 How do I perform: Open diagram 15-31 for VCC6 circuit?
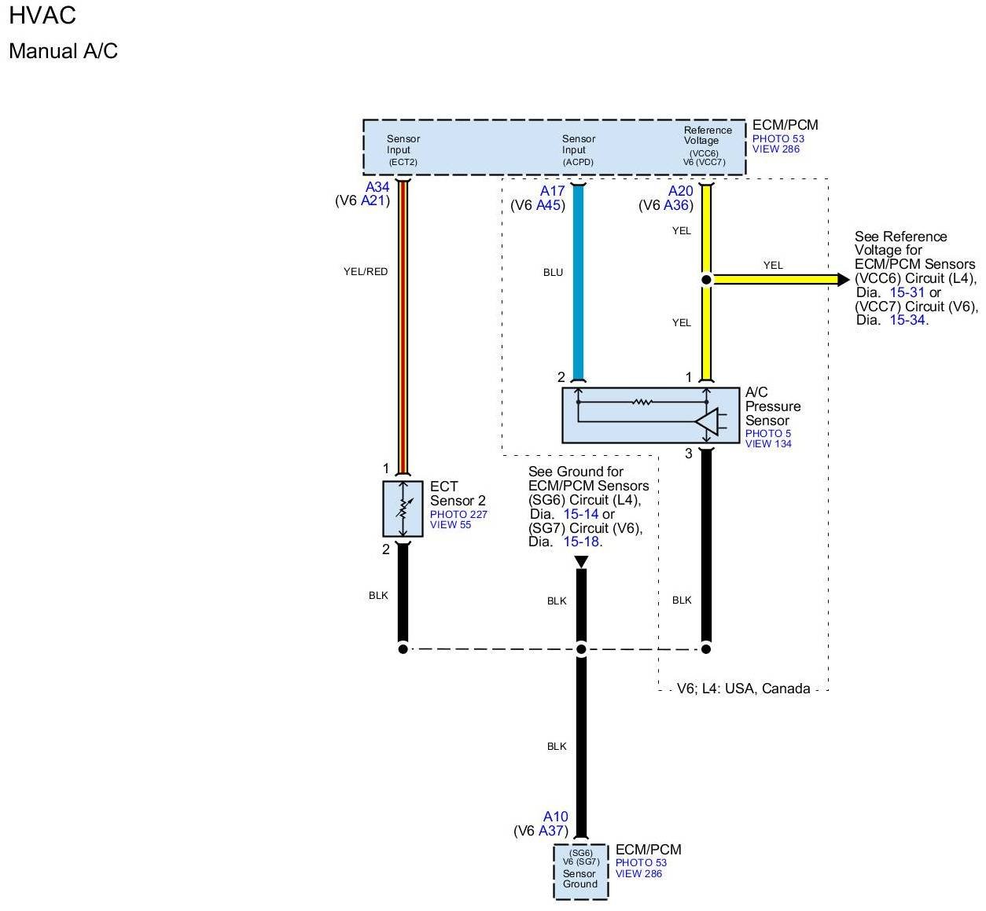tap(907, 292)
